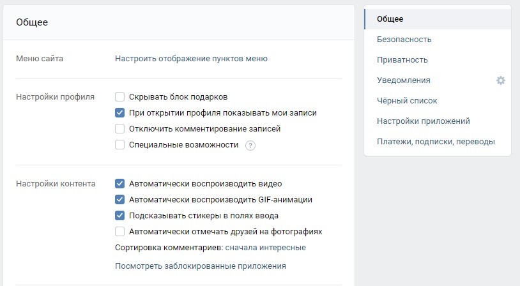Uncheck Автоматически воспроизводить GIF-анимации
This screenshot has height=286, width=520.
pyautogui.click(x=119, y=199)
